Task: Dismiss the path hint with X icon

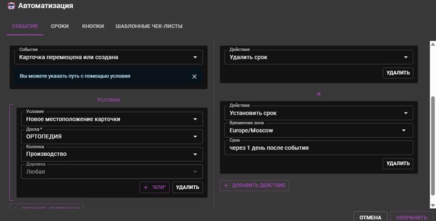Action: click(194, 76)
